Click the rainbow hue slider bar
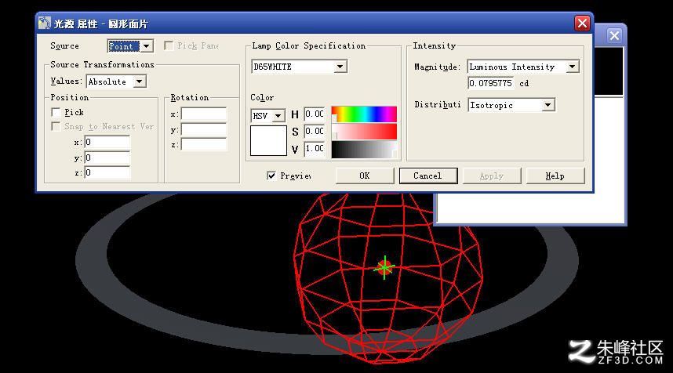 coord(364,114)
